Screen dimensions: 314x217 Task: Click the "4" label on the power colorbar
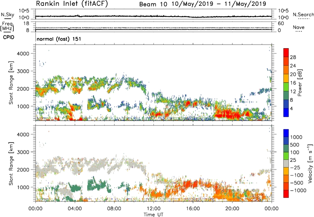point(292,109)
